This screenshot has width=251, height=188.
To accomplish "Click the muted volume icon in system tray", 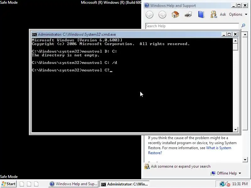I will 228,184.
